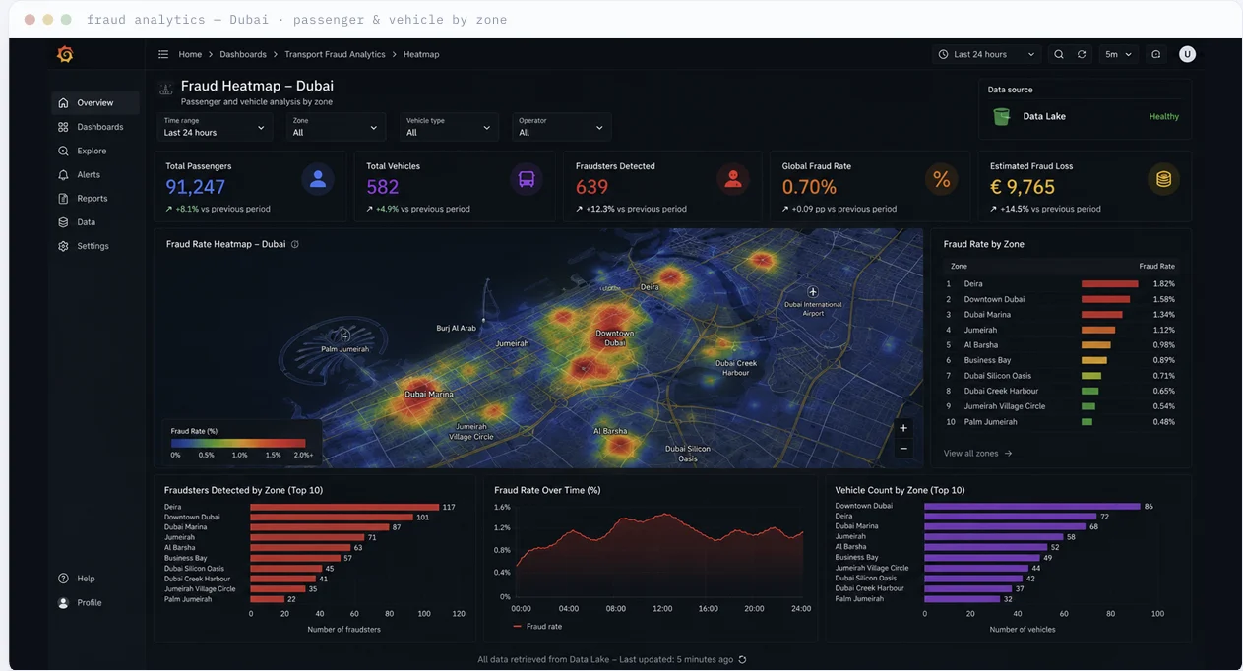Click the Estimated Fraud Loss coins icon
Screen dimensions: 1243x671
[1164, 179]
